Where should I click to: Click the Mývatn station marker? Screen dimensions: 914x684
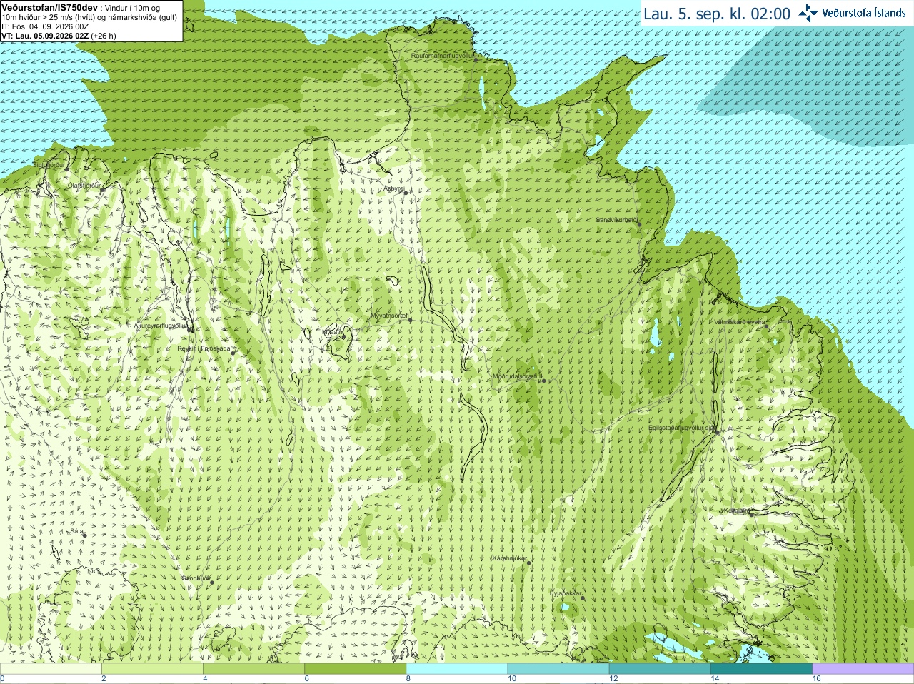click(x=343, y=336)
